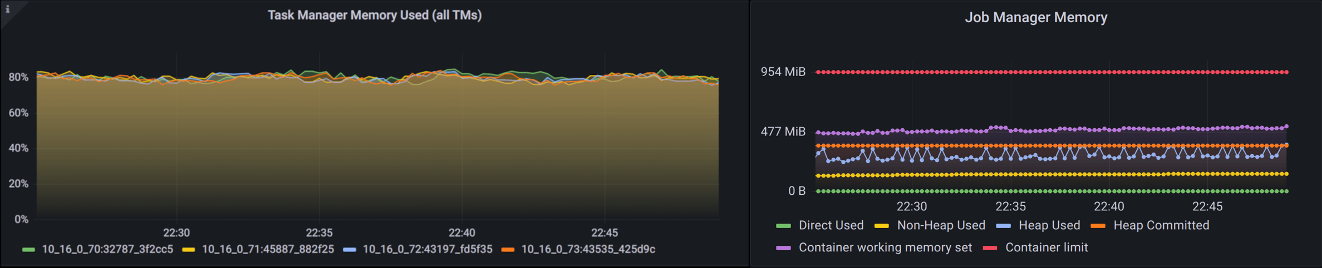Isolate series 10_16_0_73:43535_425d9c in legend
This screenshot has width=1322, height=268.
[587, 250]
